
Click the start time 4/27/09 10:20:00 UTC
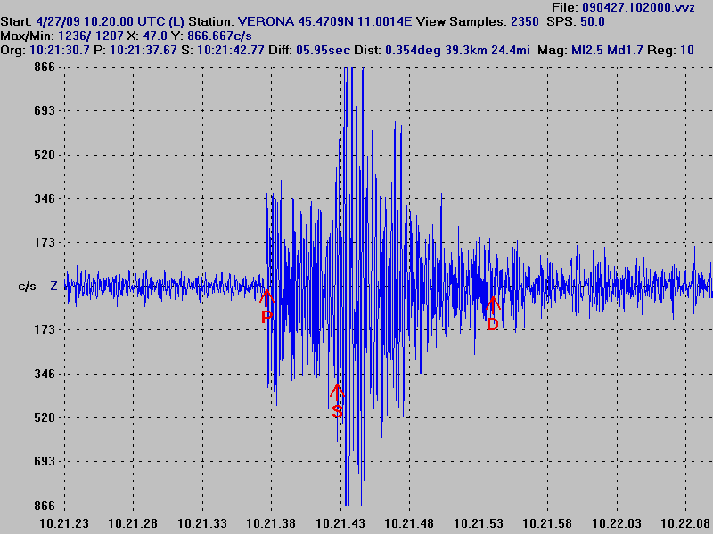(110, 21)
